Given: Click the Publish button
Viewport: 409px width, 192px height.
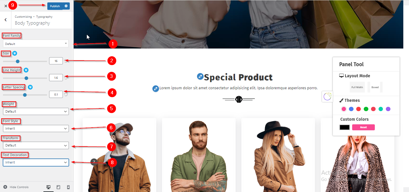Looking at the screenshot, I should pyautogui.click(x=55, y=6).
